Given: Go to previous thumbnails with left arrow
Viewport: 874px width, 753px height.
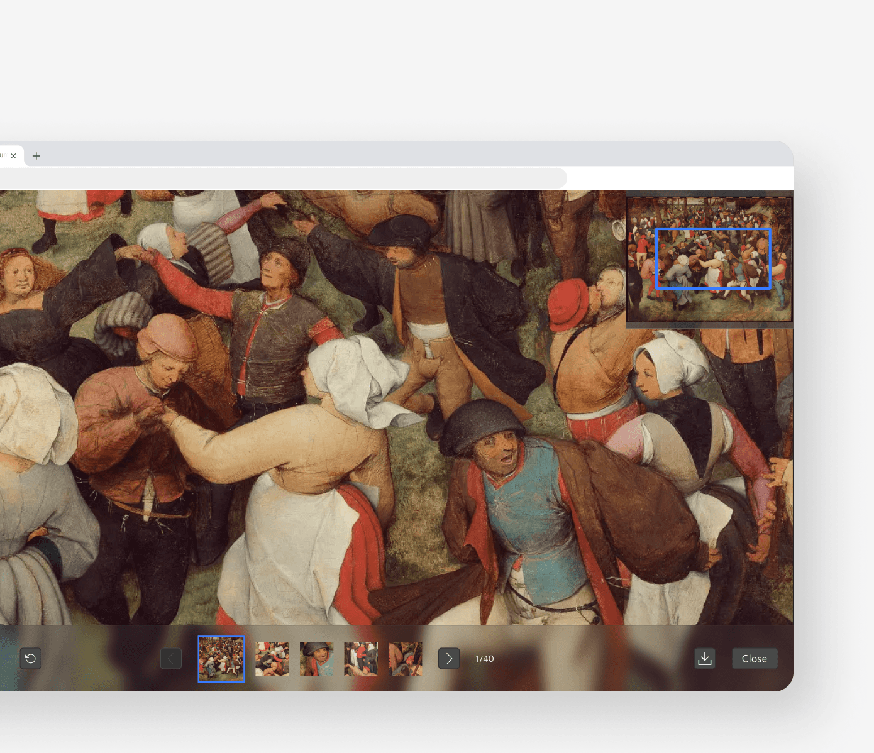Looking at the screenshot, I should point(171,658).
